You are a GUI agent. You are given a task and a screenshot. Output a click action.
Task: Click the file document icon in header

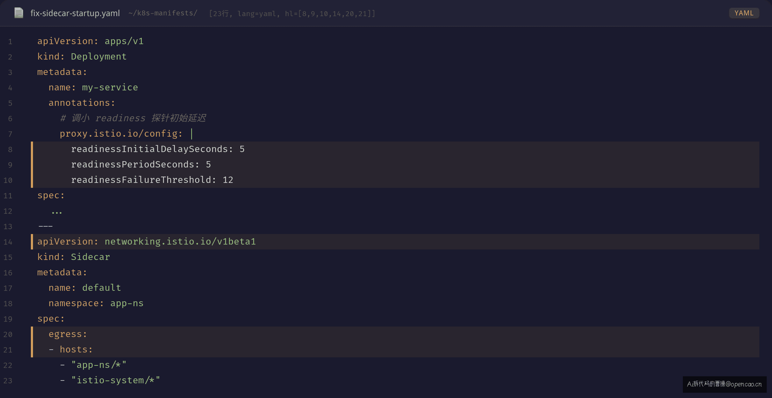point(19,13)
